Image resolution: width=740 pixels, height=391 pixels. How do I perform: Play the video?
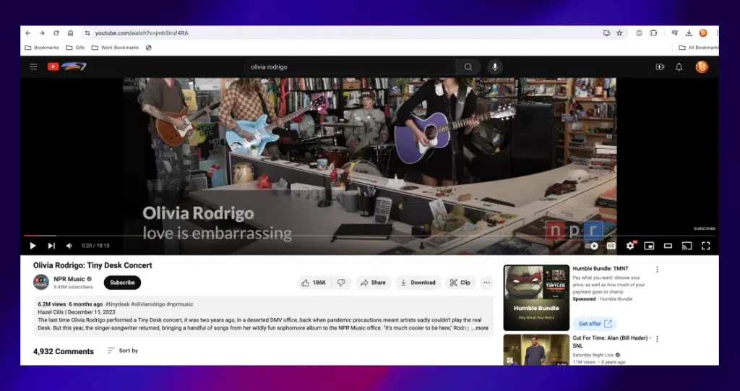point(33,246)
